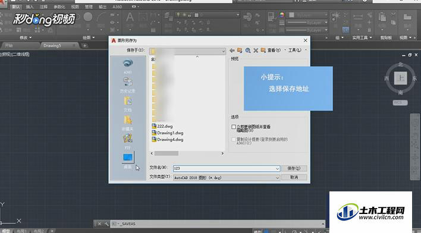This screenshot has height=233, width=421.
Task: Open 历史记录 history in places sidebar
Action: pyautogui.click(x=128, y=86)
